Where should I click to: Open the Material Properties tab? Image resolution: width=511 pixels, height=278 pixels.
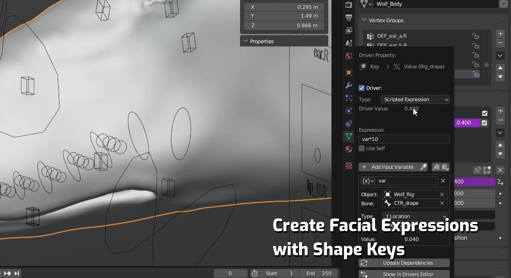click(x=349, y=149)
